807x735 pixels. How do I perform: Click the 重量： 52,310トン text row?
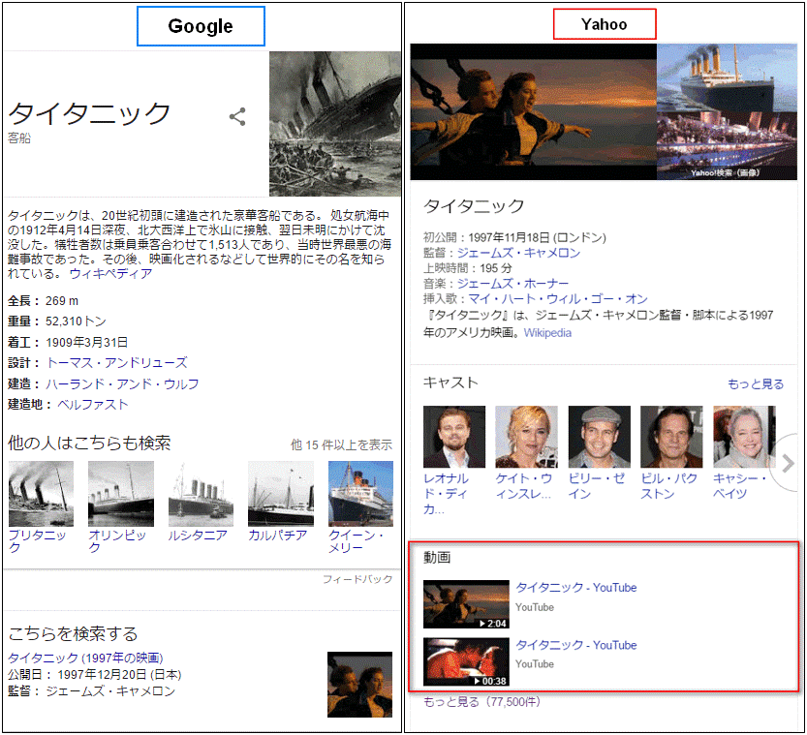(56, 322)
